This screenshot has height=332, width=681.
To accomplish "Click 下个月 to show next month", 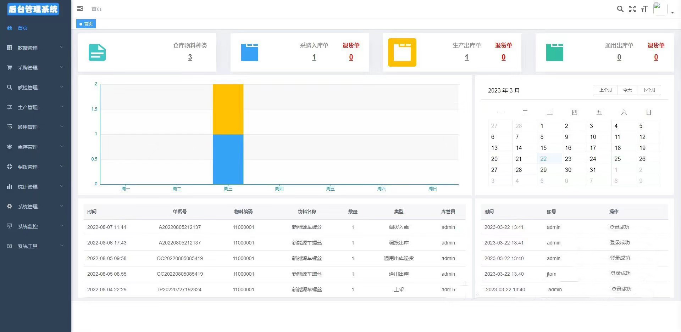I will click(649, 90).
